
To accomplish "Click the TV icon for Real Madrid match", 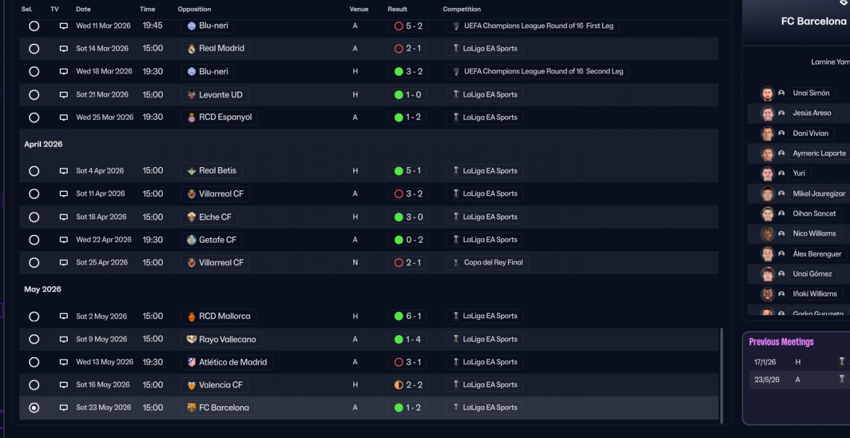I will coord(64,48).
